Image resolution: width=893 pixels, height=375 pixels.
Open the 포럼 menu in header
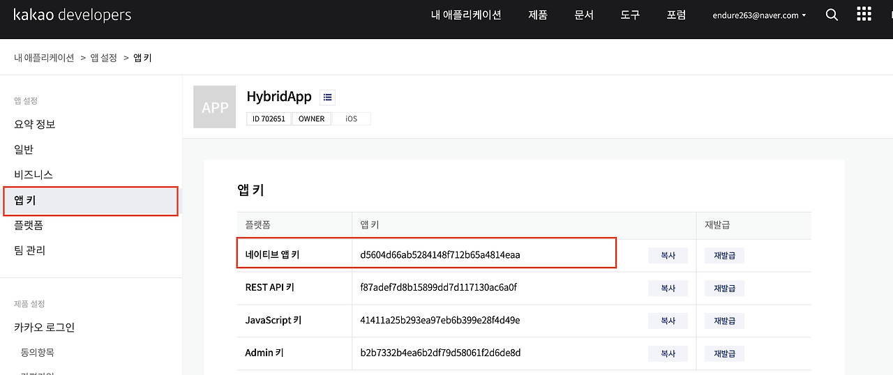[676, 15]
